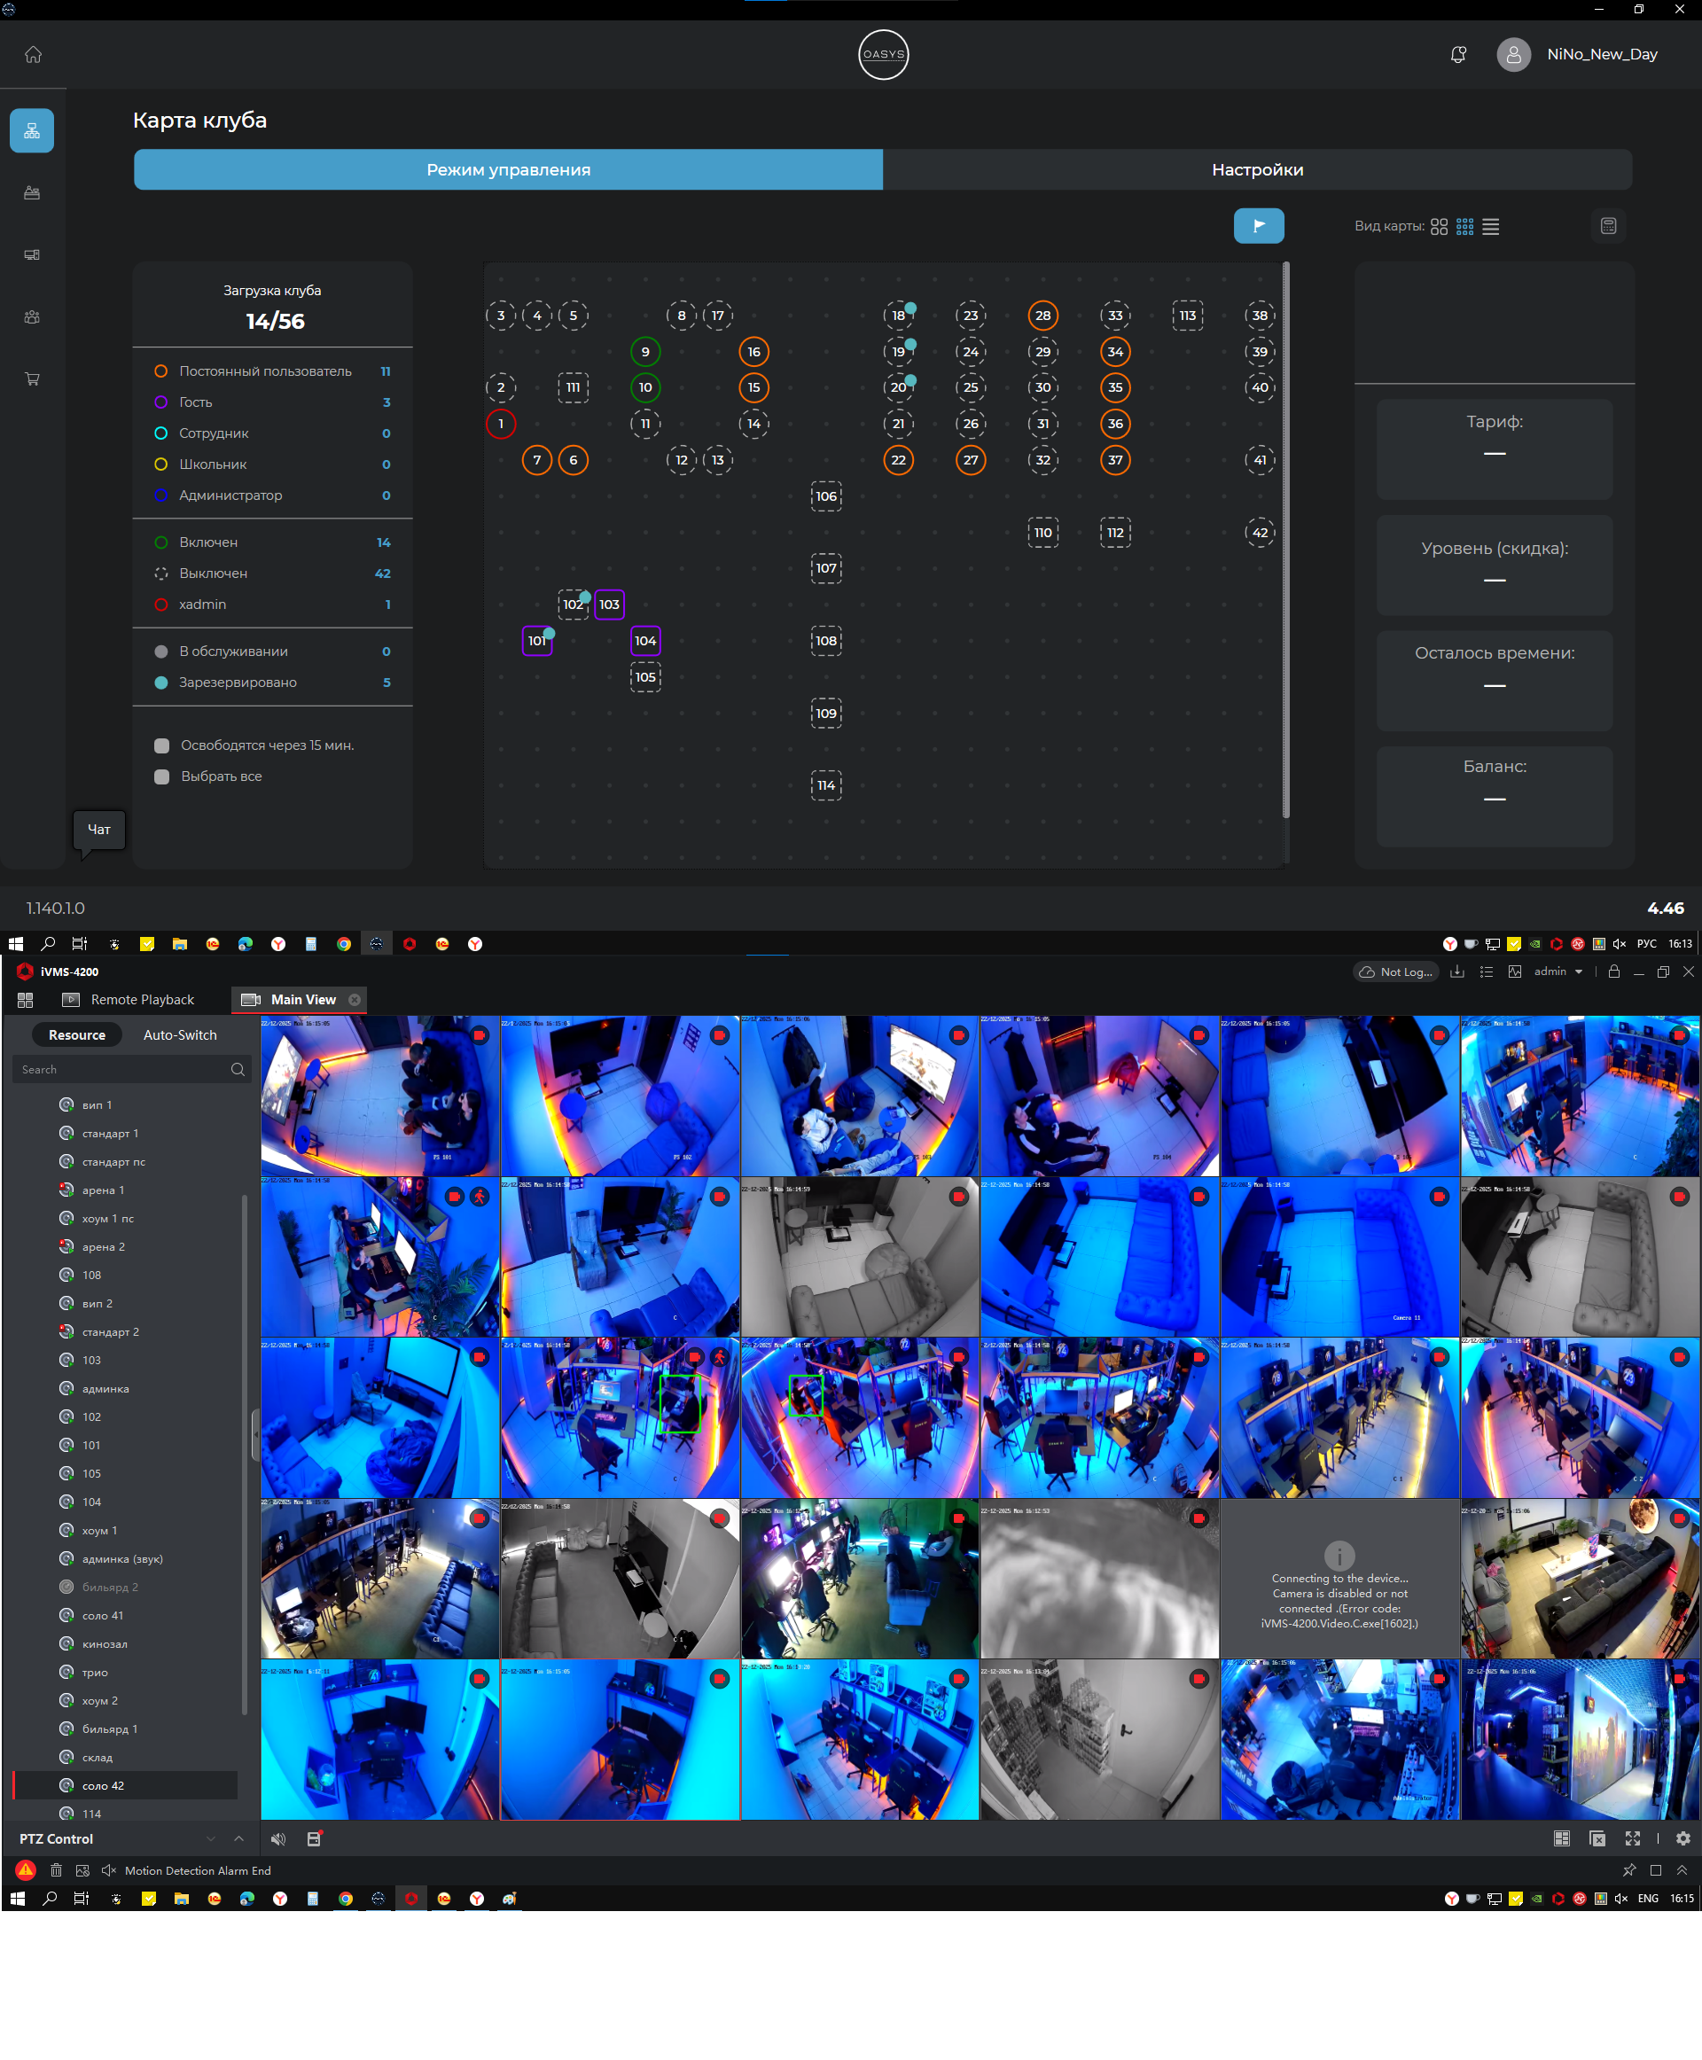This screenshot has height=2060, width=1702.
Task: Select the Auto-Switch button
Action: pyautogui.click(x=179, y=1034)
